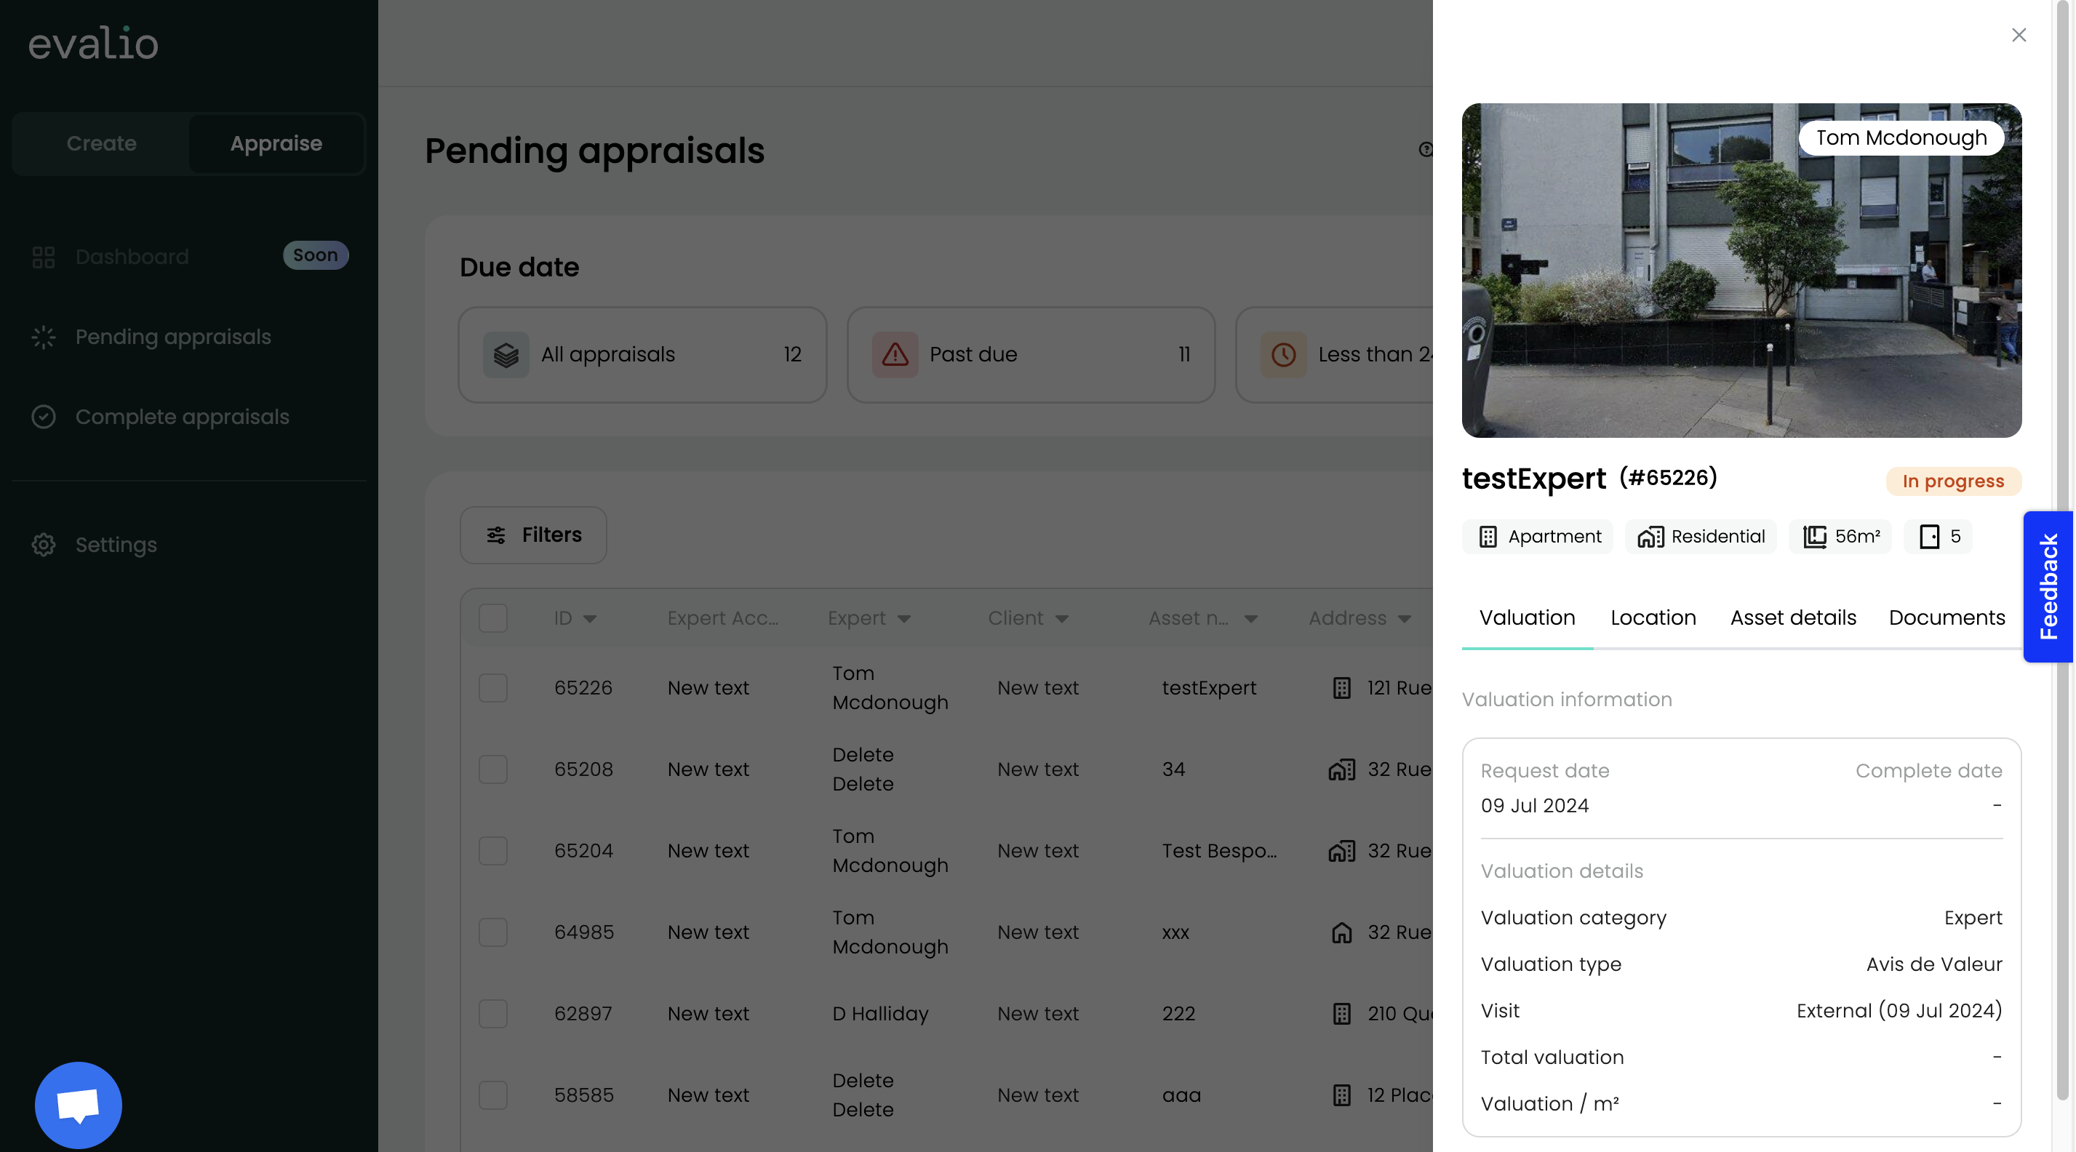This screenshot has height=1152, width=2076.
Task: Check the checkbox for appraisal 65226
Action: 493,688
